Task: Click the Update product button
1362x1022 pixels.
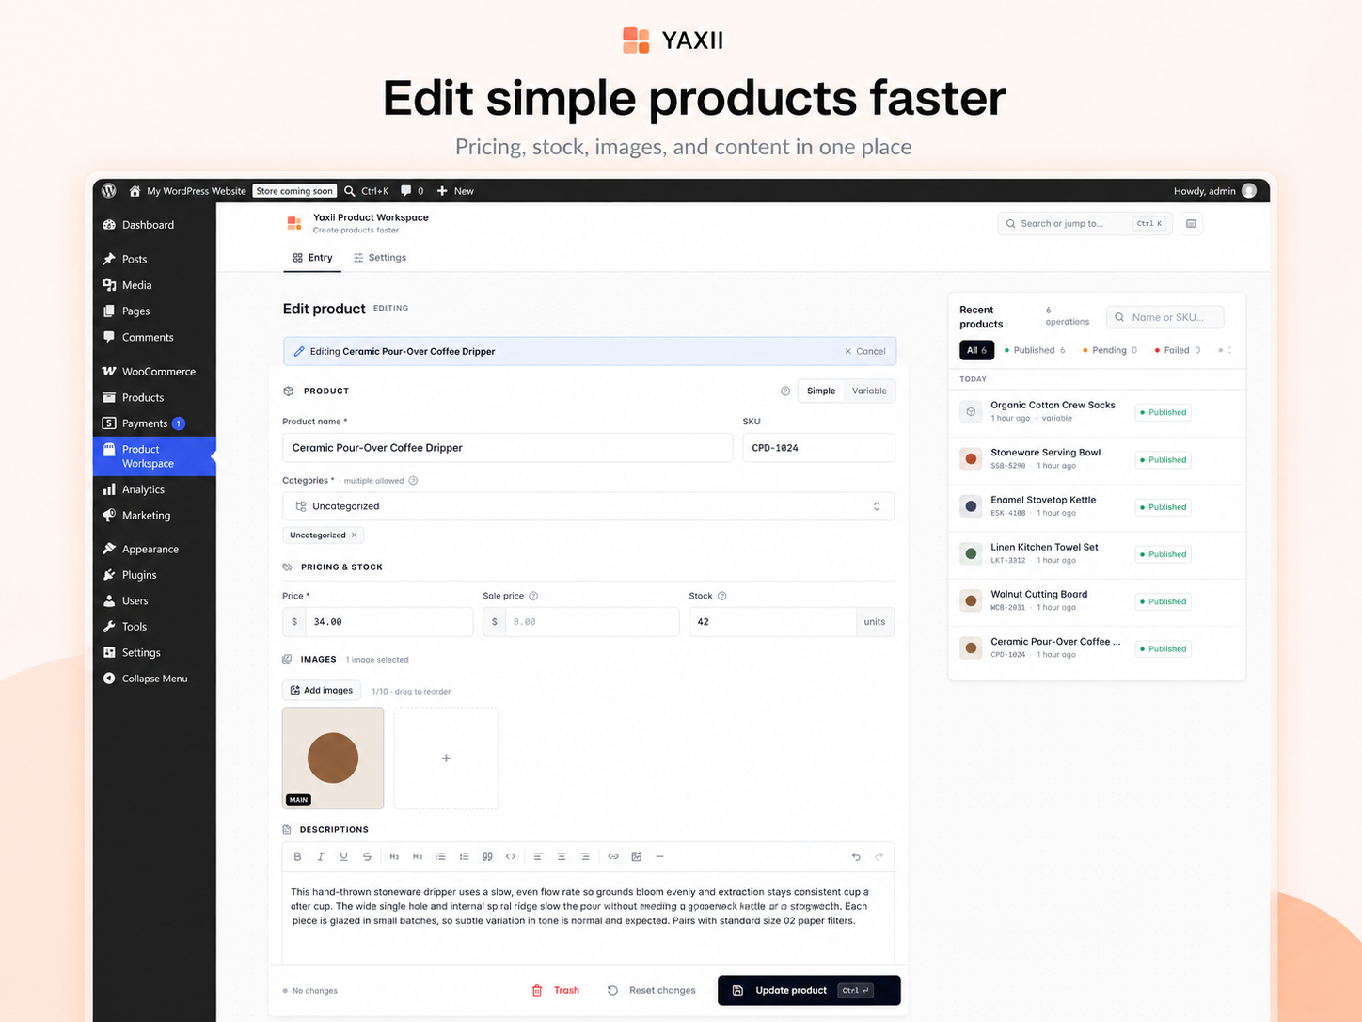Action: [809, 990]
